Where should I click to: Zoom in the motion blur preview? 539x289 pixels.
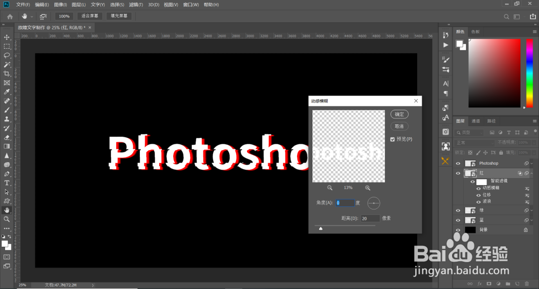click(367, 188)
